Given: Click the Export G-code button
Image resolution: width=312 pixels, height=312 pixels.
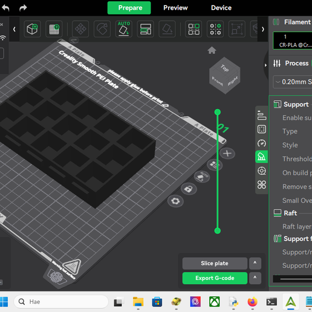Looking at the screenshot, I should (x=215, y=278).
